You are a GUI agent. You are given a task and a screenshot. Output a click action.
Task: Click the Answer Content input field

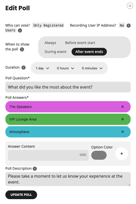pos(48,155)
